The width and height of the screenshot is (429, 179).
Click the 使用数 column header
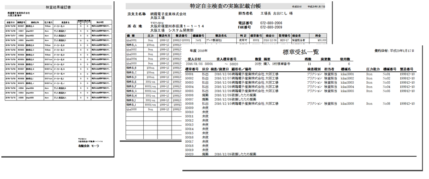(345, 60)
